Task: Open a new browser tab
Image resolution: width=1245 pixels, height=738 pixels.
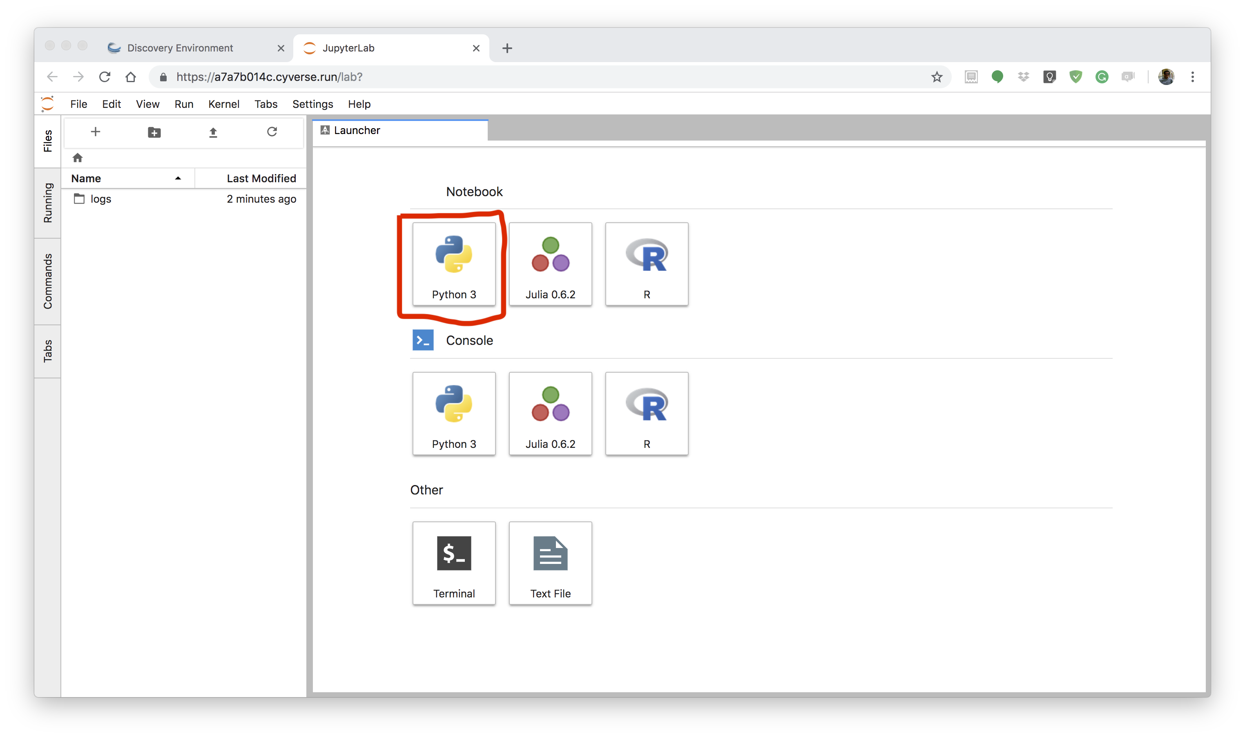Action: tap(507, 48)
